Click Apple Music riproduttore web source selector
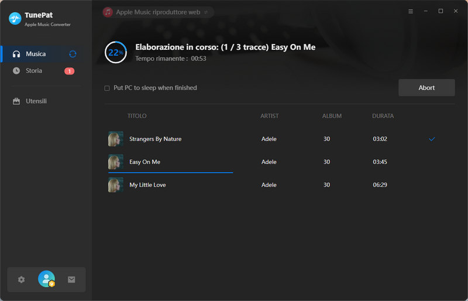This screenshot has width=468, height=301. (x=158, y=12)
